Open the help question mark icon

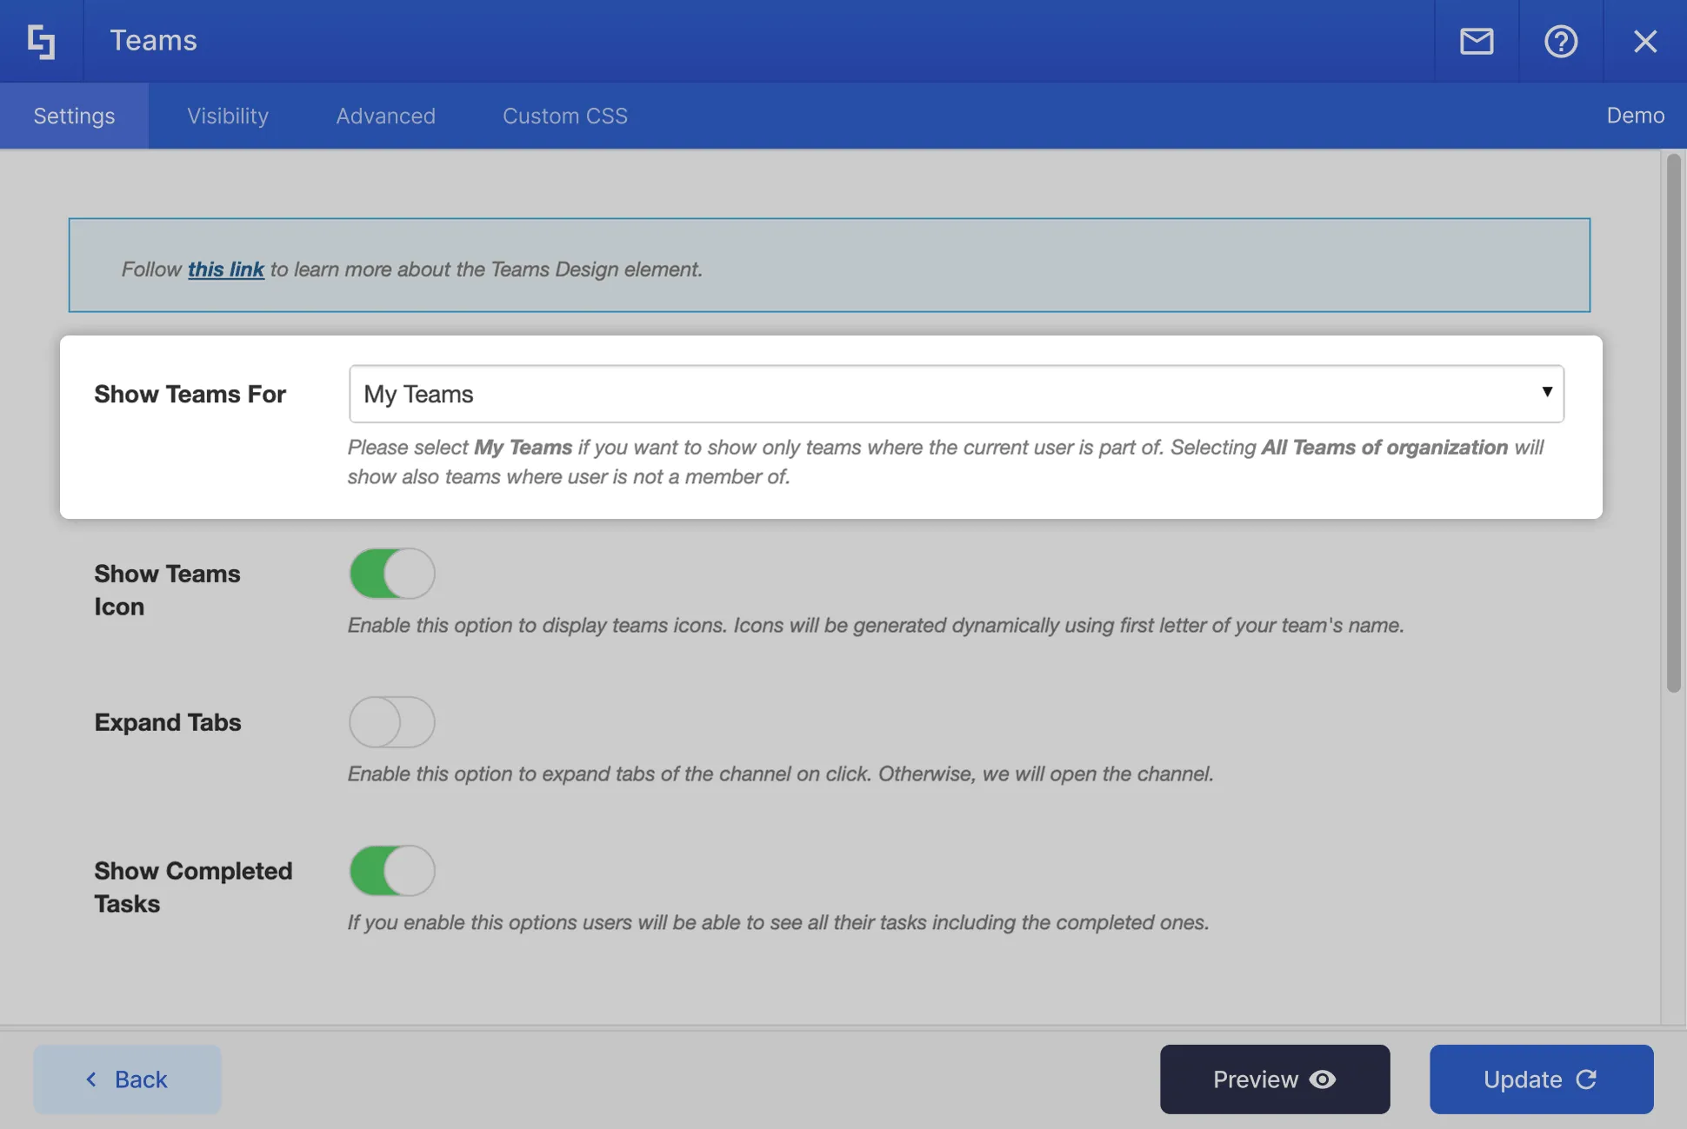1560,41
